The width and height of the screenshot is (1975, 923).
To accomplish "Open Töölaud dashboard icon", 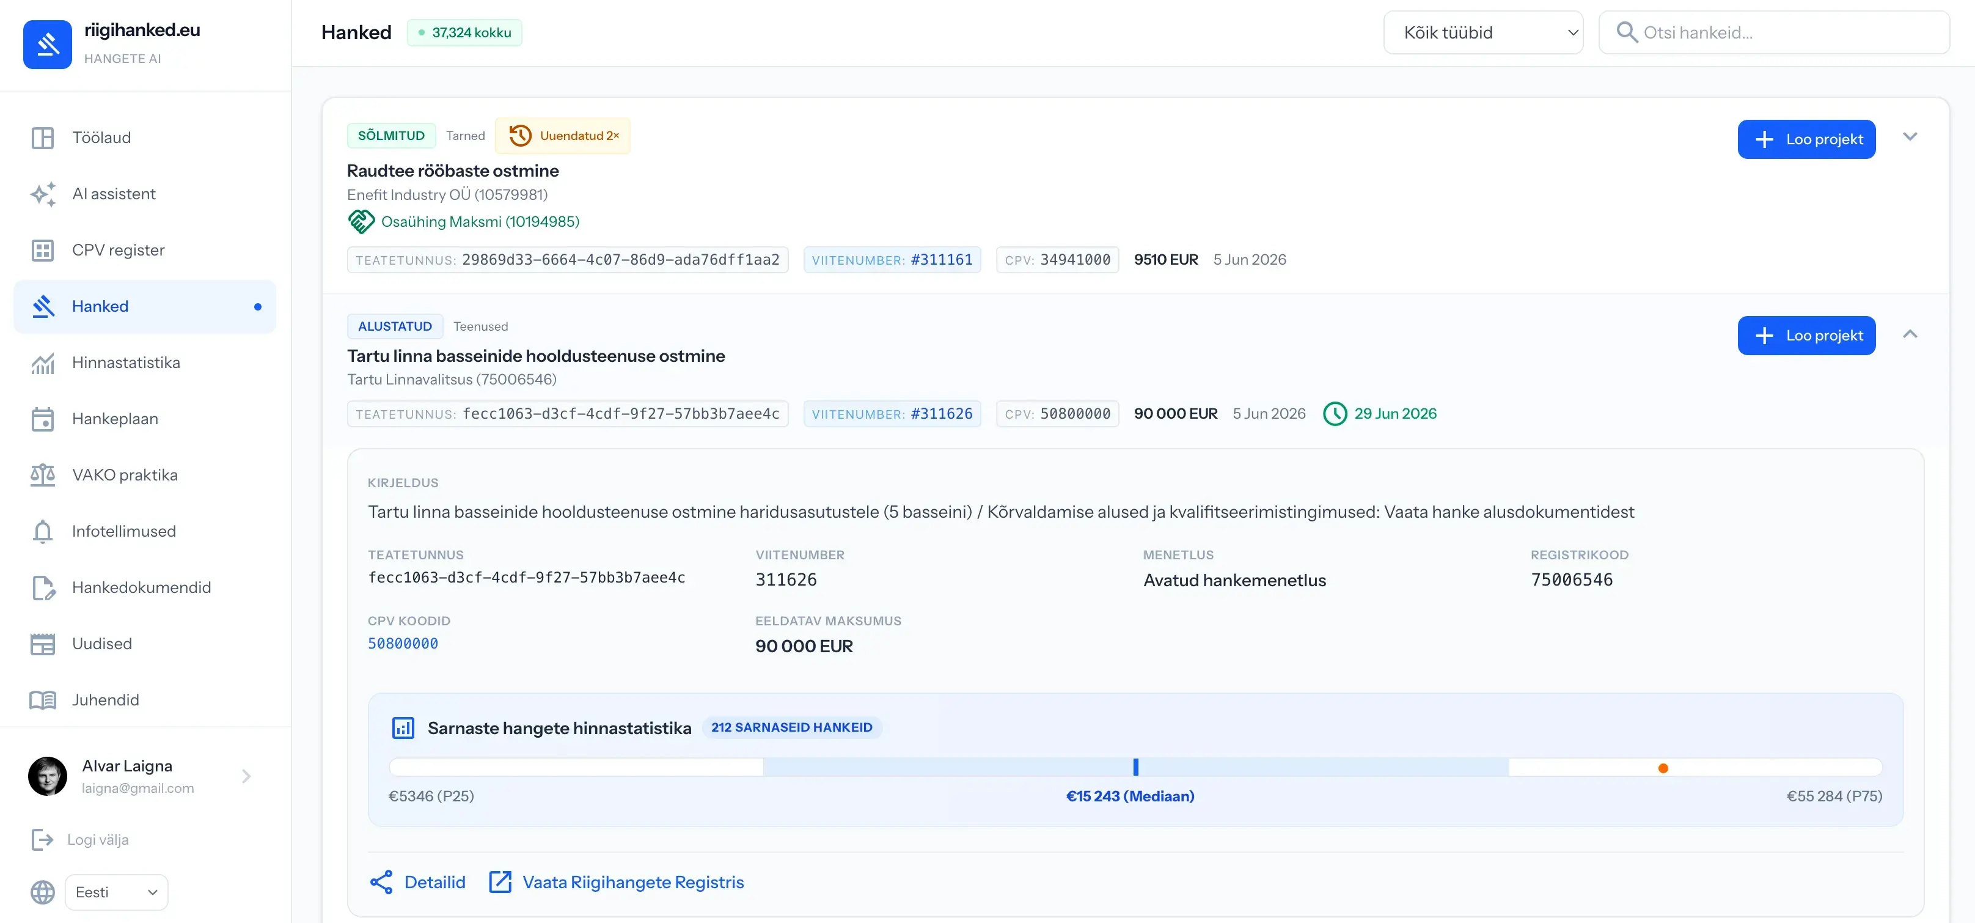I will [43, 138].
